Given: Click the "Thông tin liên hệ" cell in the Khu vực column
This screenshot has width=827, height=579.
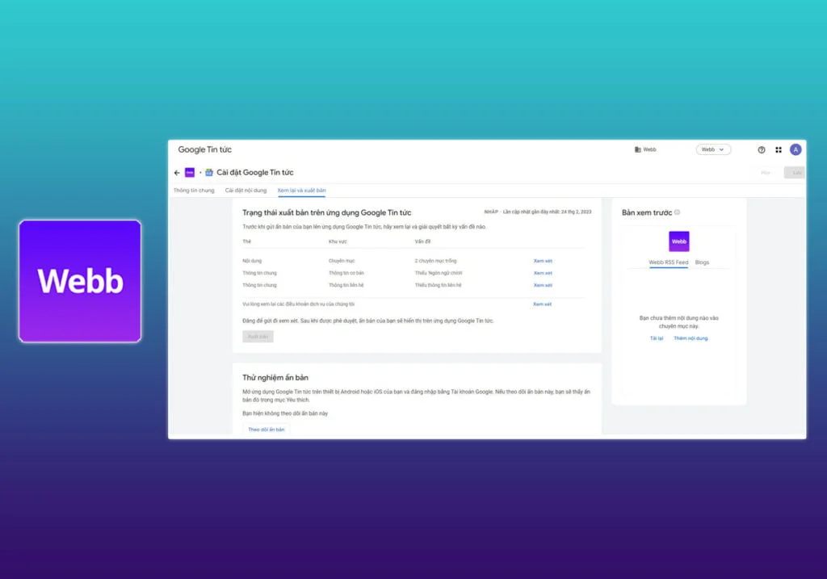Looking at the screenshot, I should (x=346, y=285).
